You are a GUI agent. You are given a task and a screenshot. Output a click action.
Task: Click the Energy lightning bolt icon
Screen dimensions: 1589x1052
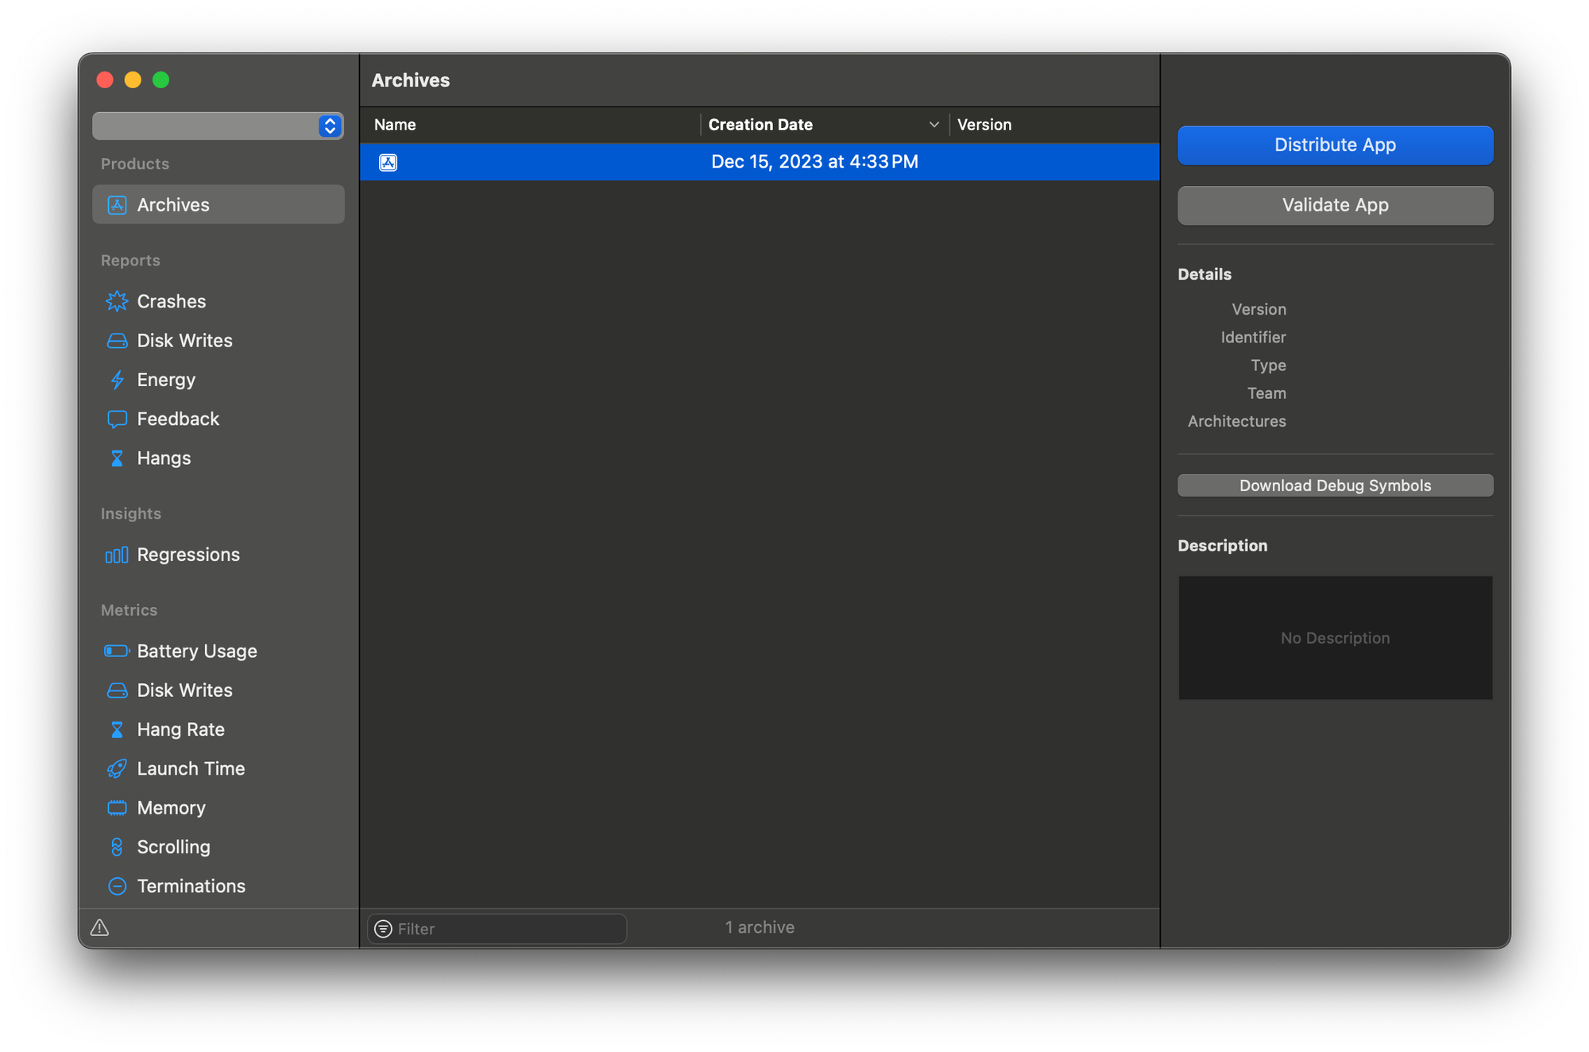click(117, 380)
